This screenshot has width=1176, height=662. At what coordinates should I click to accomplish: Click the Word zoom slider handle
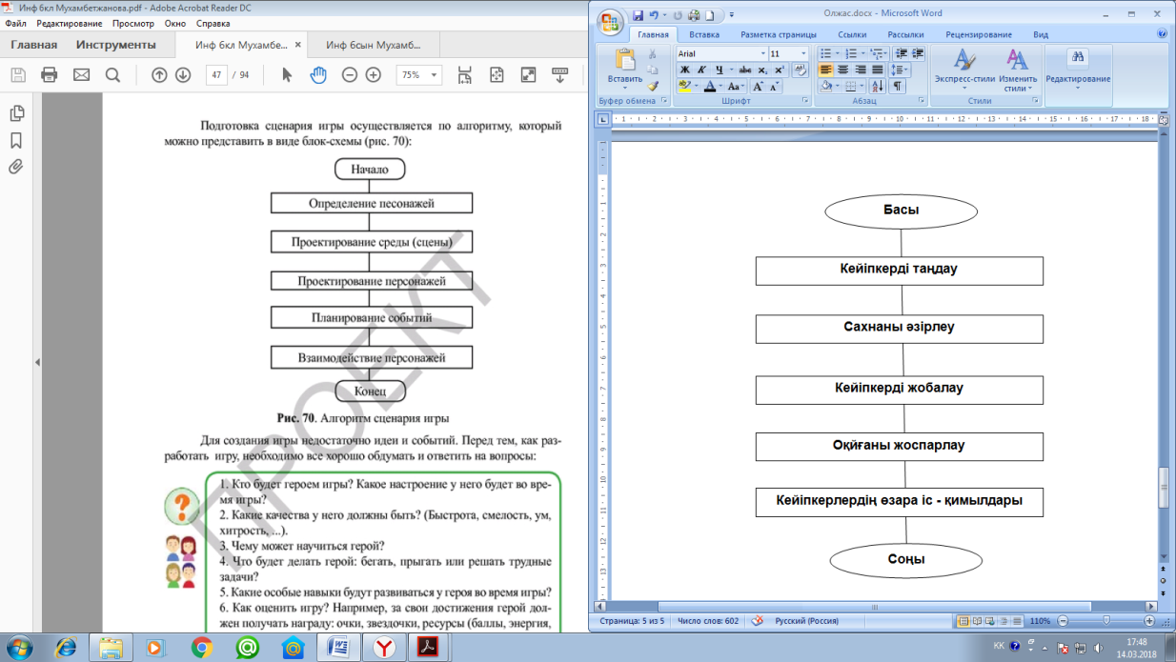1105,621
